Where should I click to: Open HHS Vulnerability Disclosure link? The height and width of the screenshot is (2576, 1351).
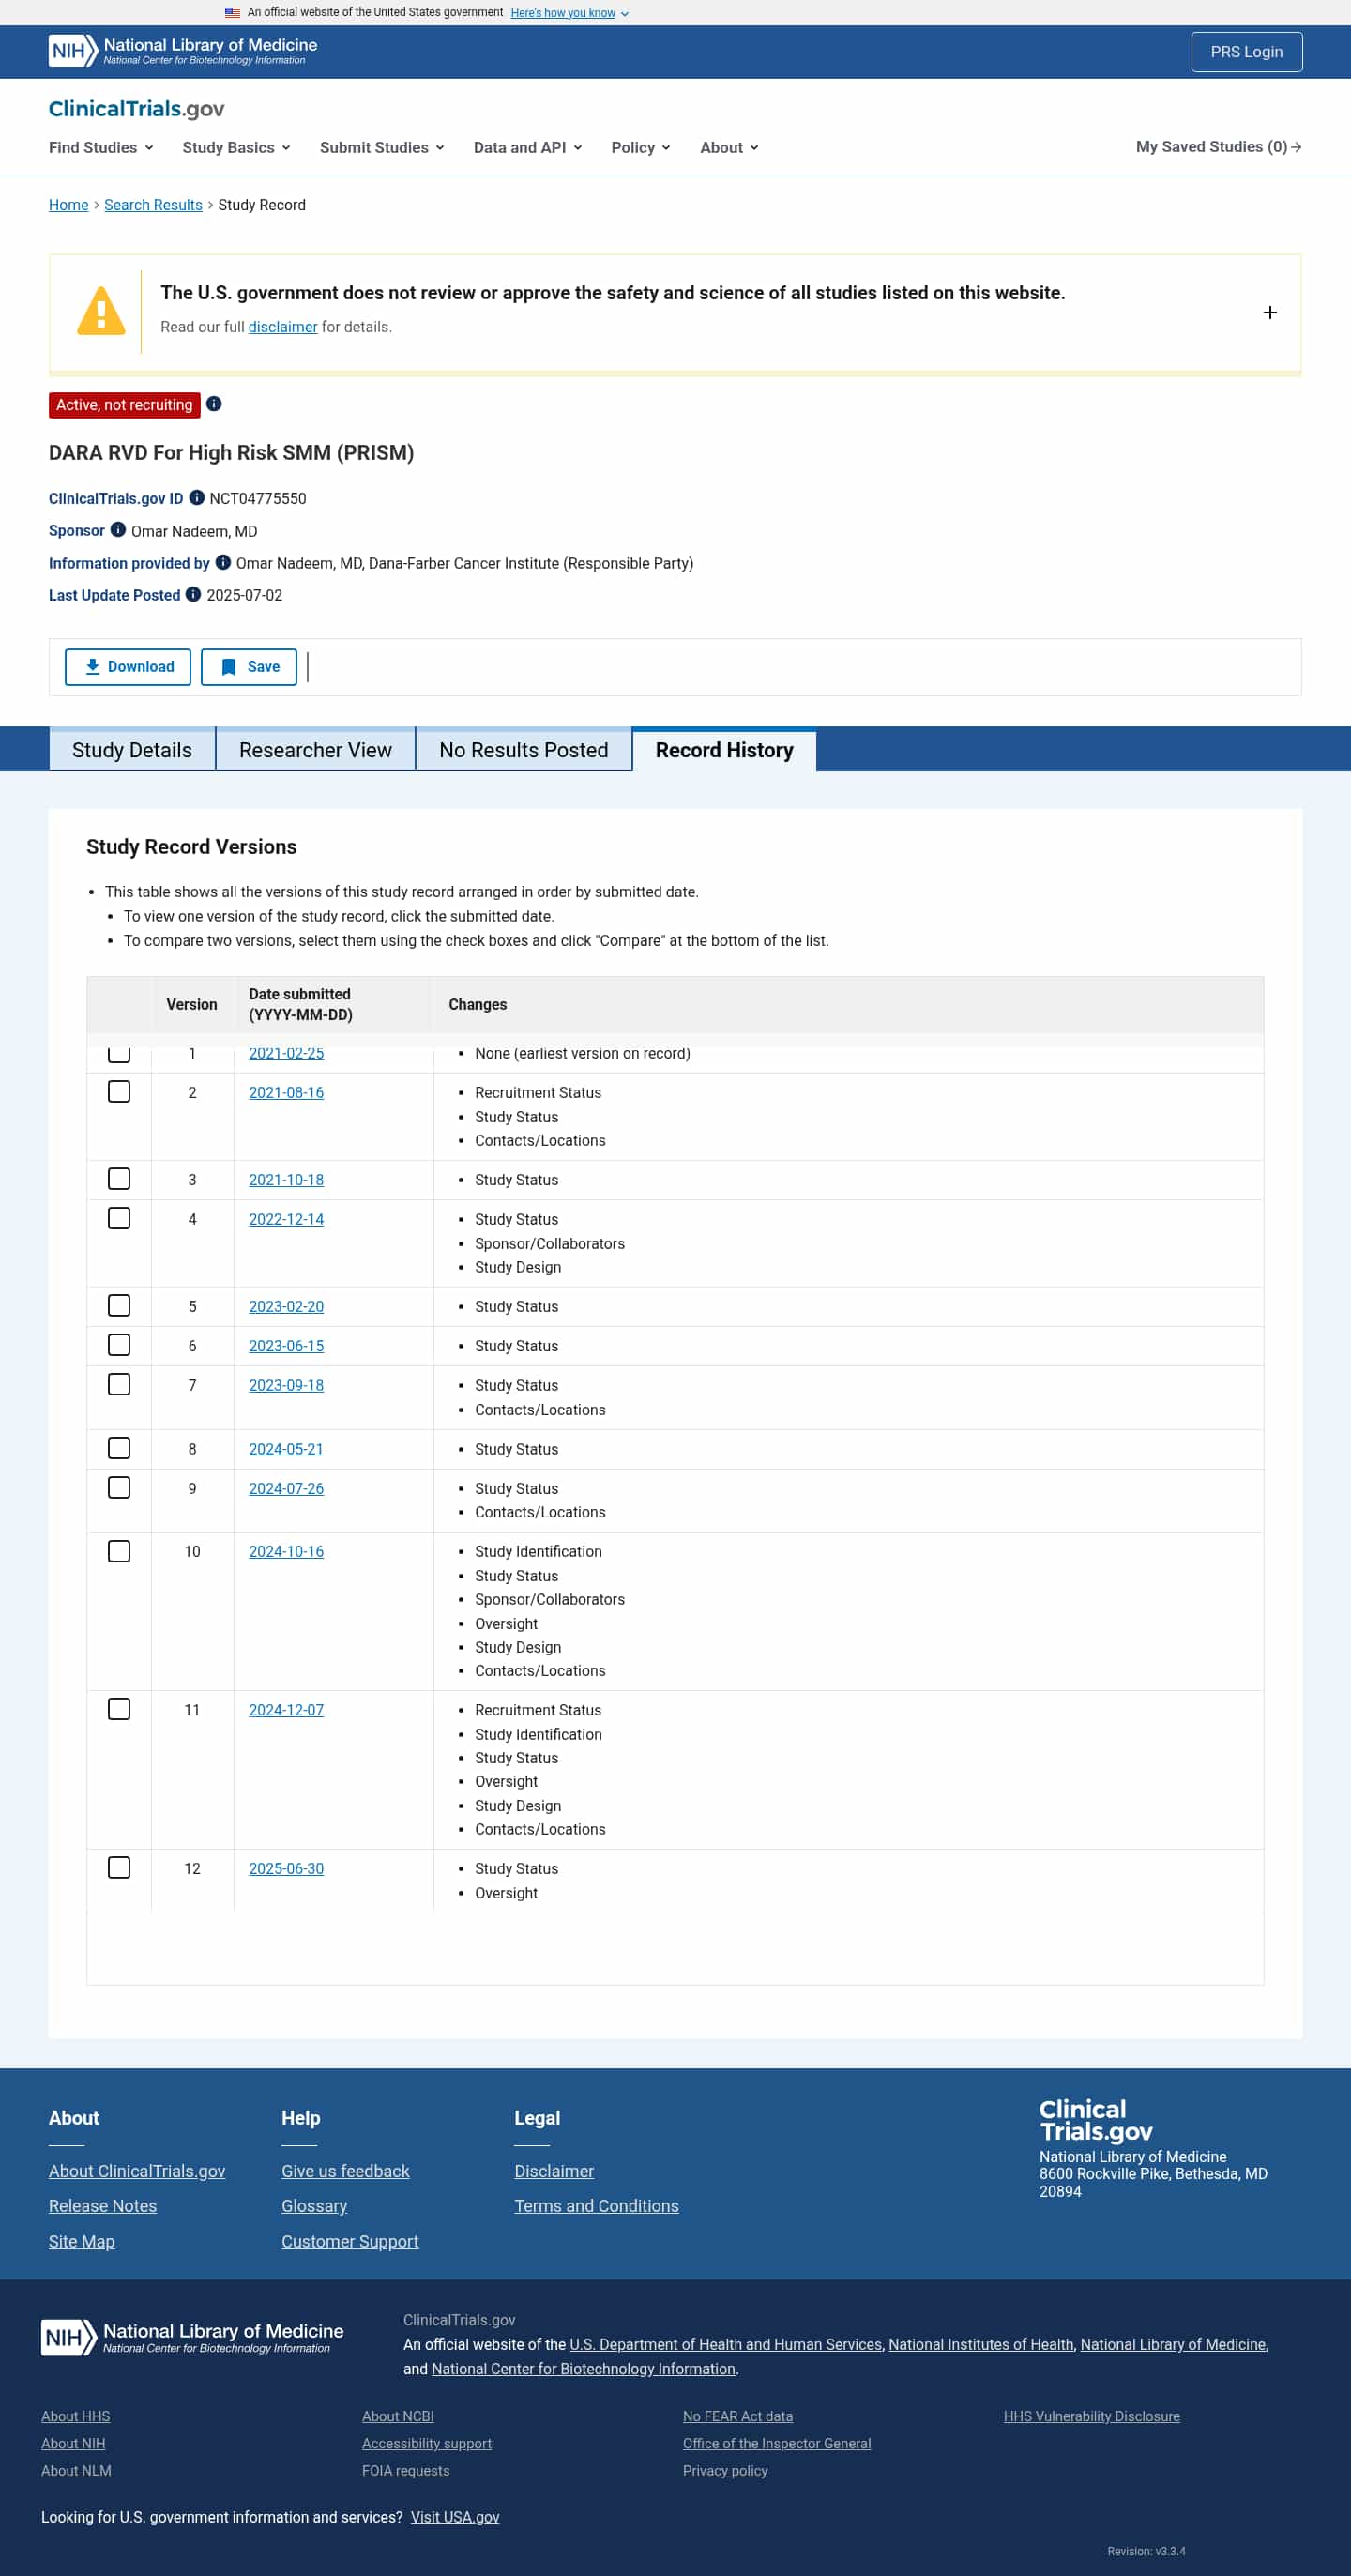coord(1091,2416)
